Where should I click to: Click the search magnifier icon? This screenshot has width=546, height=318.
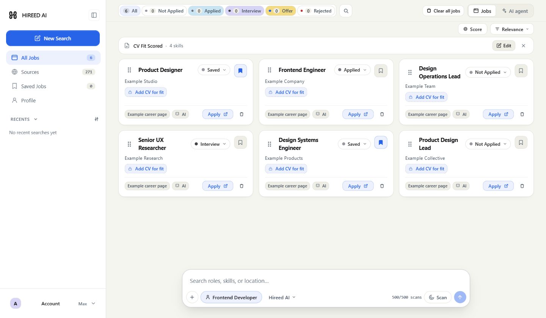(x=346, y=11)
